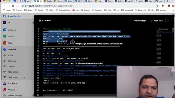175x98 pixels.
Task: Switch to the azure Google search tab
Action: (139, 1)
